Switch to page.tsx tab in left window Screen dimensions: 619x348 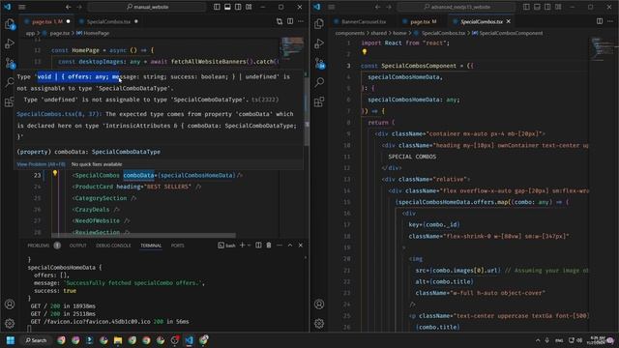click(46, 21)
